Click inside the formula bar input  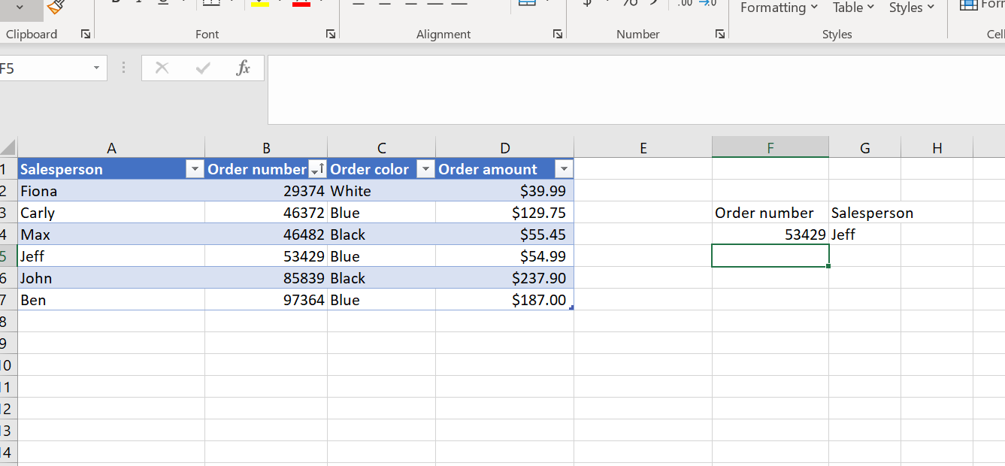[636, 89]
